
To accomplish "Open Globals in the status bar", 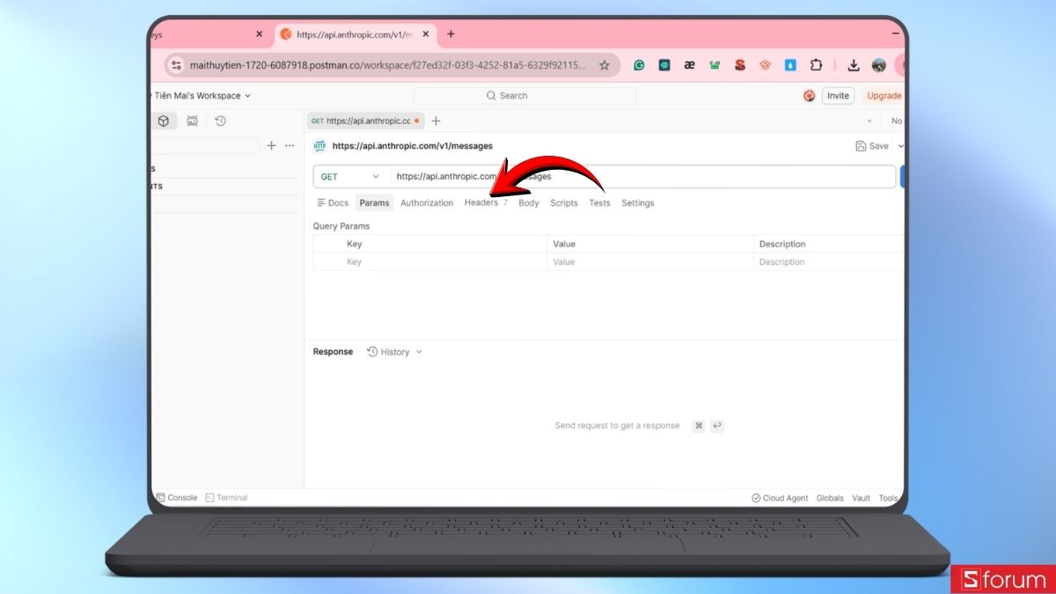I will 830,498.
